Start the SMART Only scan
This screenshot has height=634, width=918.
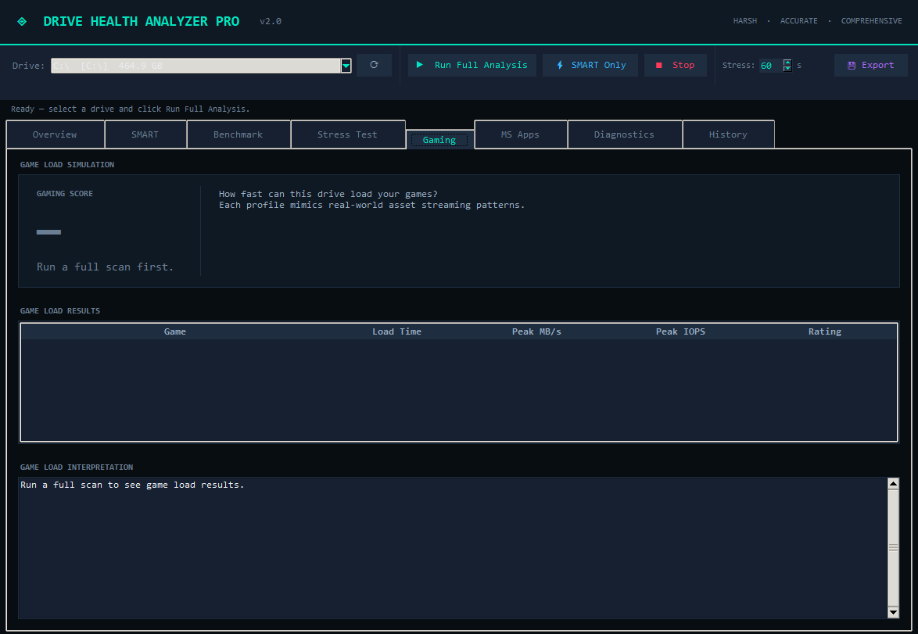tap(590, 65)
